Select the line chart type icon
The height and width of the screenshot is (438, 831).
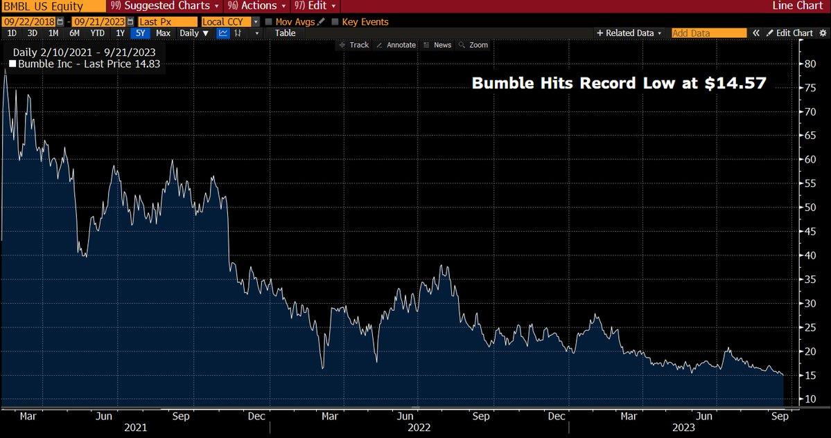pyautogui.click(x=223, y=33)
